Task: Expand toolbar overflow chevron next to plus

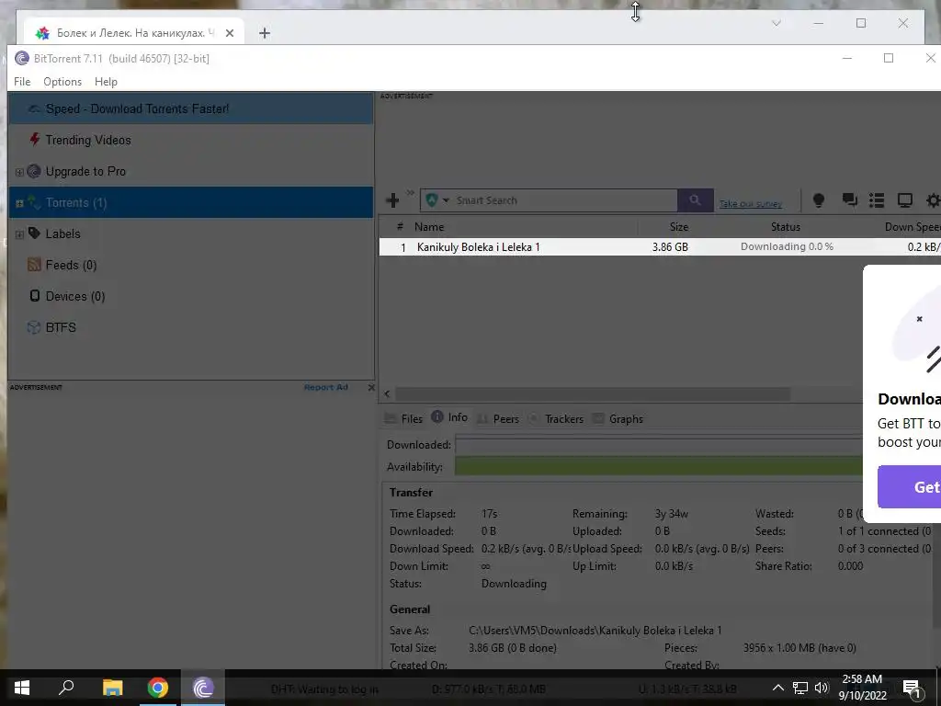Action: [x=411, y=193]
